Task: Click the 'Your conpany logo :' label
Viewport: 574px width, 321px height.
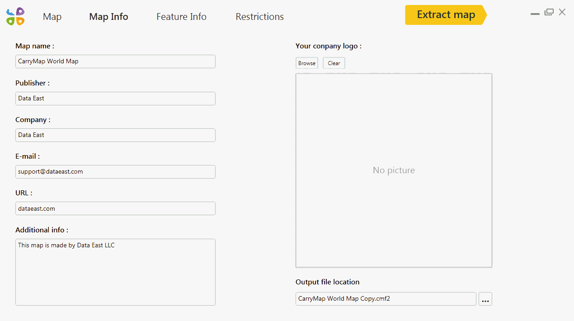Action: coord(329,46)
